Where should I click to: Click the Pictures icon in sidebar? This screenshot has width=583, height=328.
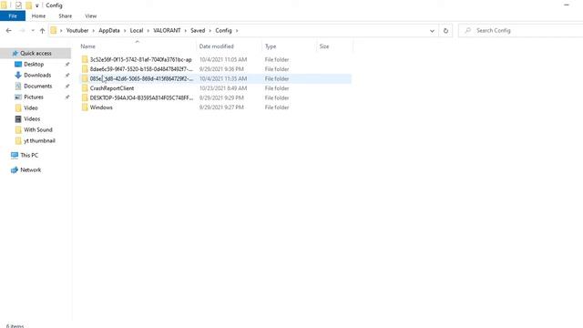(x=18, y=97)
